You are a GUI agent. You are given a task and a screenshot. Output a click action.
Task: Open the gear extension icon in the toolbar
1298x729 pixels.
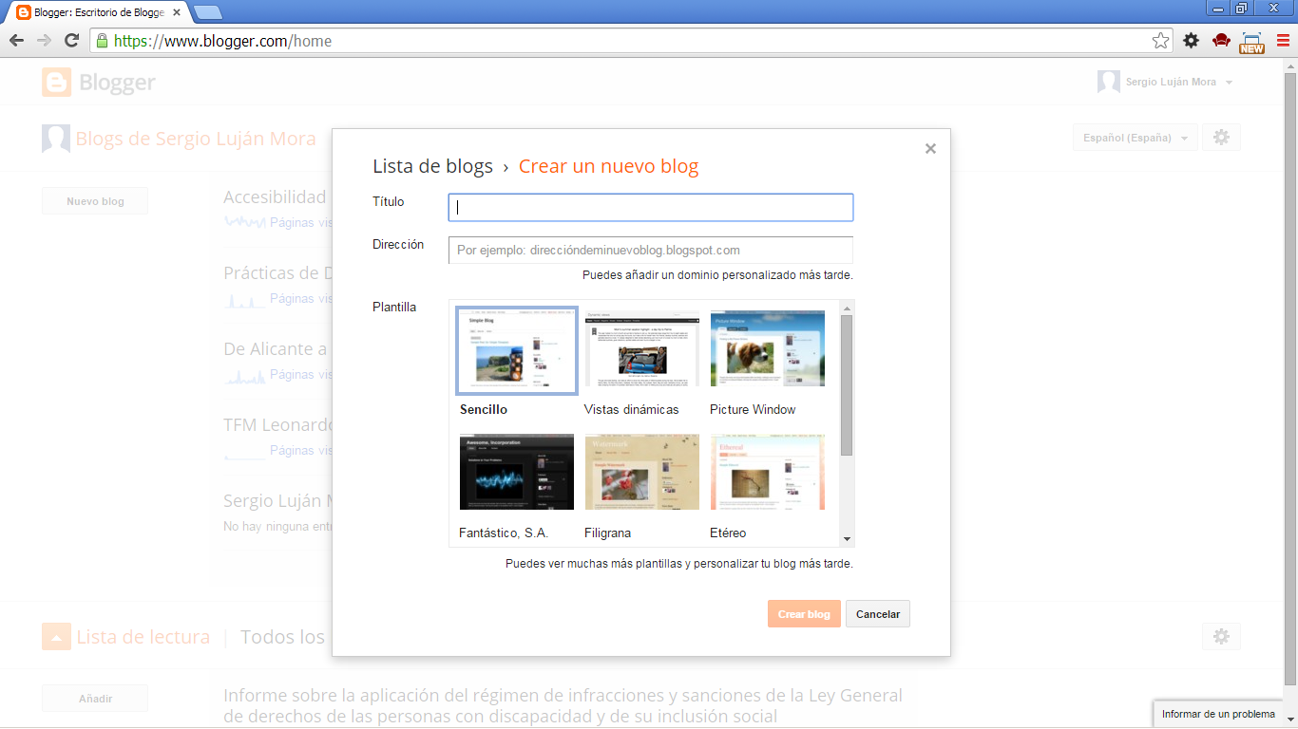(1191, 41)
